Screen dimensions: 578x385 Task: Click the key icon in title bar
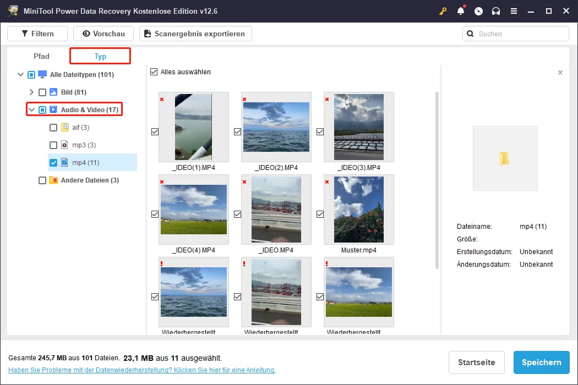pyautogui.click(x=443, y=11)
